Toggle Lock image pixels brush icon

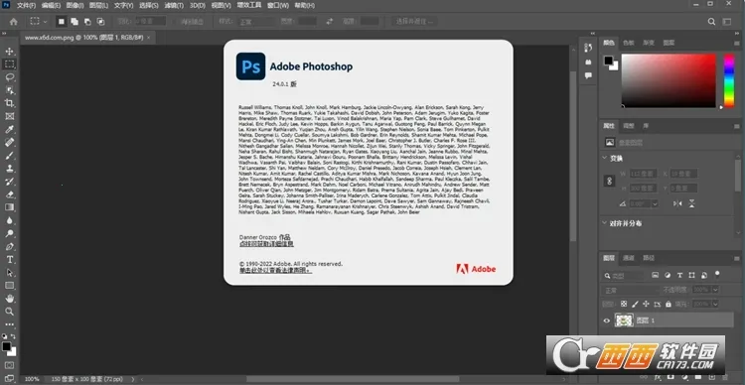point(635,304)
